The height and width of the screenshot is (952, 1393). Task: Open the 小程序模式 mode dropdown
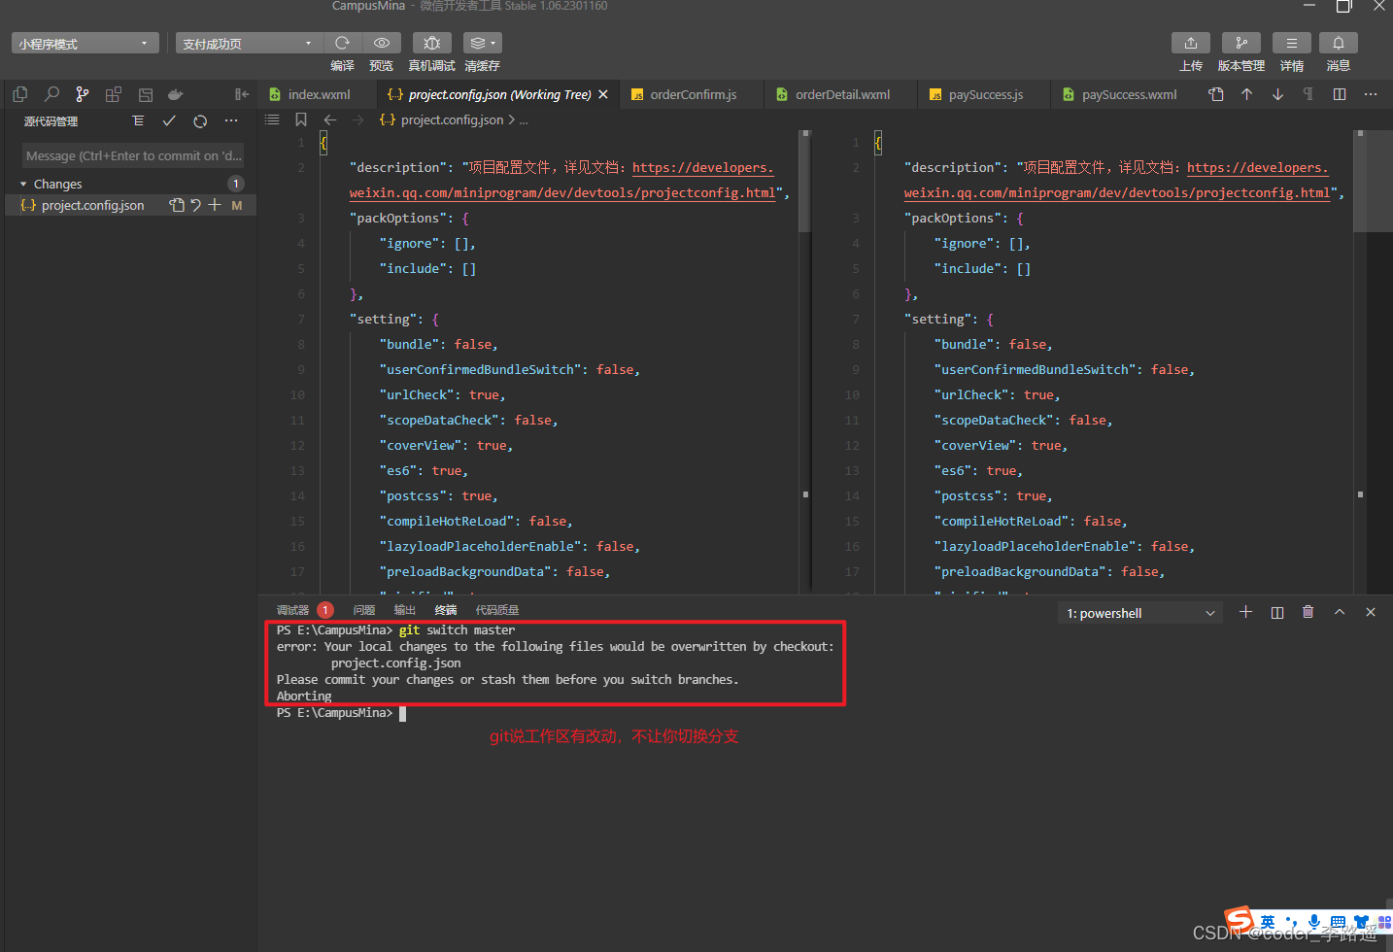pos(85,44)
